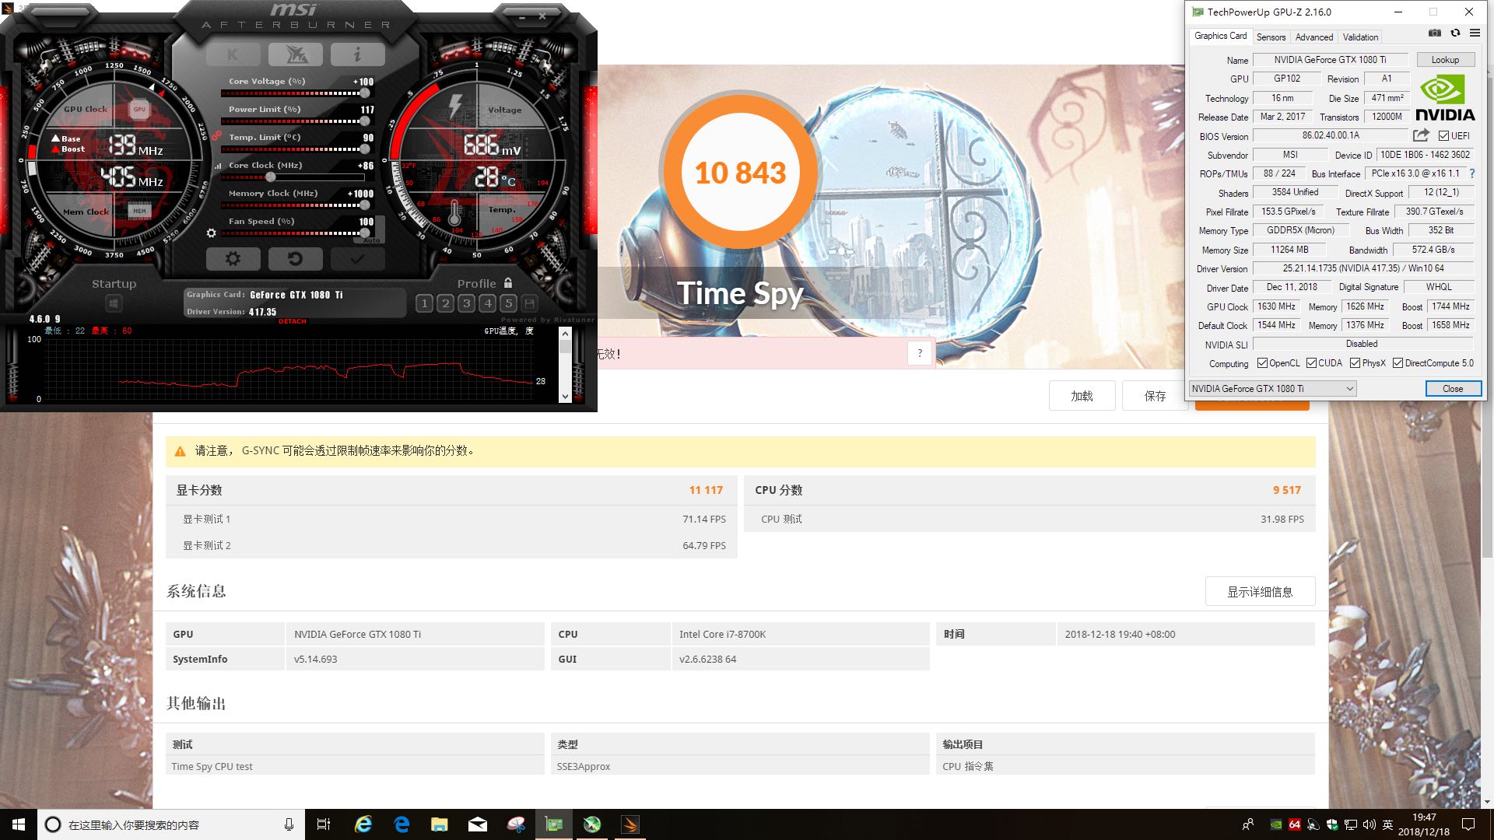The height and width of the screenshot is (840, 1494).
Task: Refresh GPU-Z with the refresh icon
Action: pos(1455,33)
